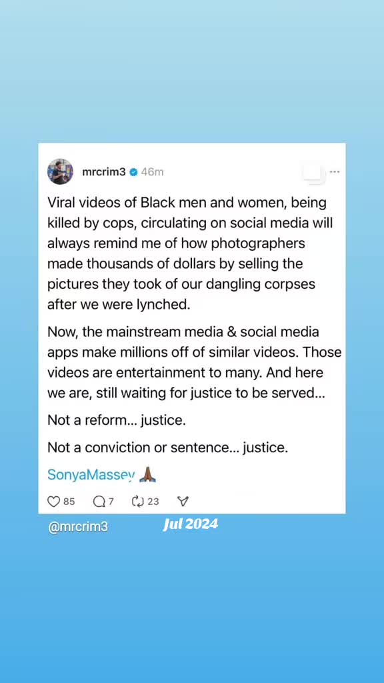
Task: Open replies via the comment bubble icon
Action: [99, 502]
